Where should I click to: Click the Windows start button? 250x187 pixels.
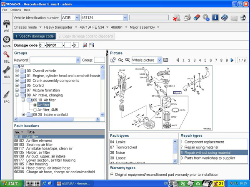point(12,184)
